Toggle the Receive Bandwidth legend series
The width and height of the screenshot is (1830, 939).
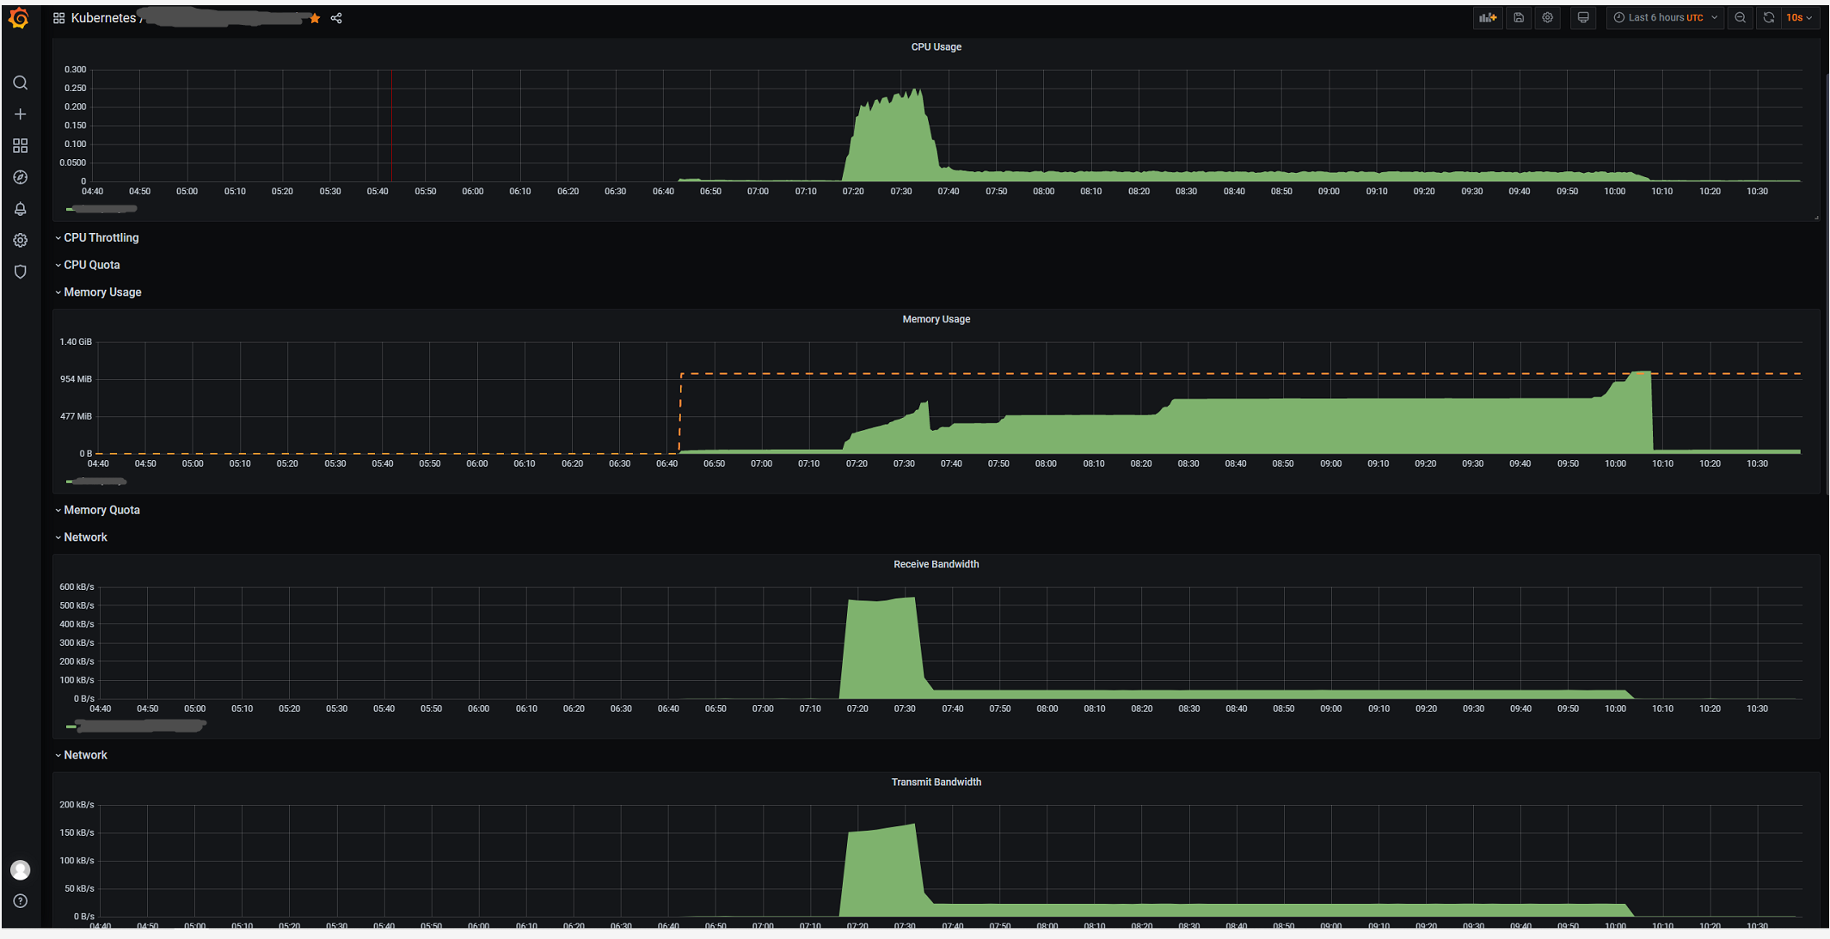(138, 725)
